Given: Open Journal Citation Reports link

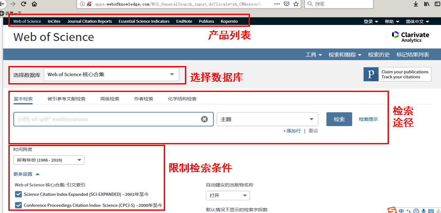Looking at the screenshot, I should (x=90, y=21).
